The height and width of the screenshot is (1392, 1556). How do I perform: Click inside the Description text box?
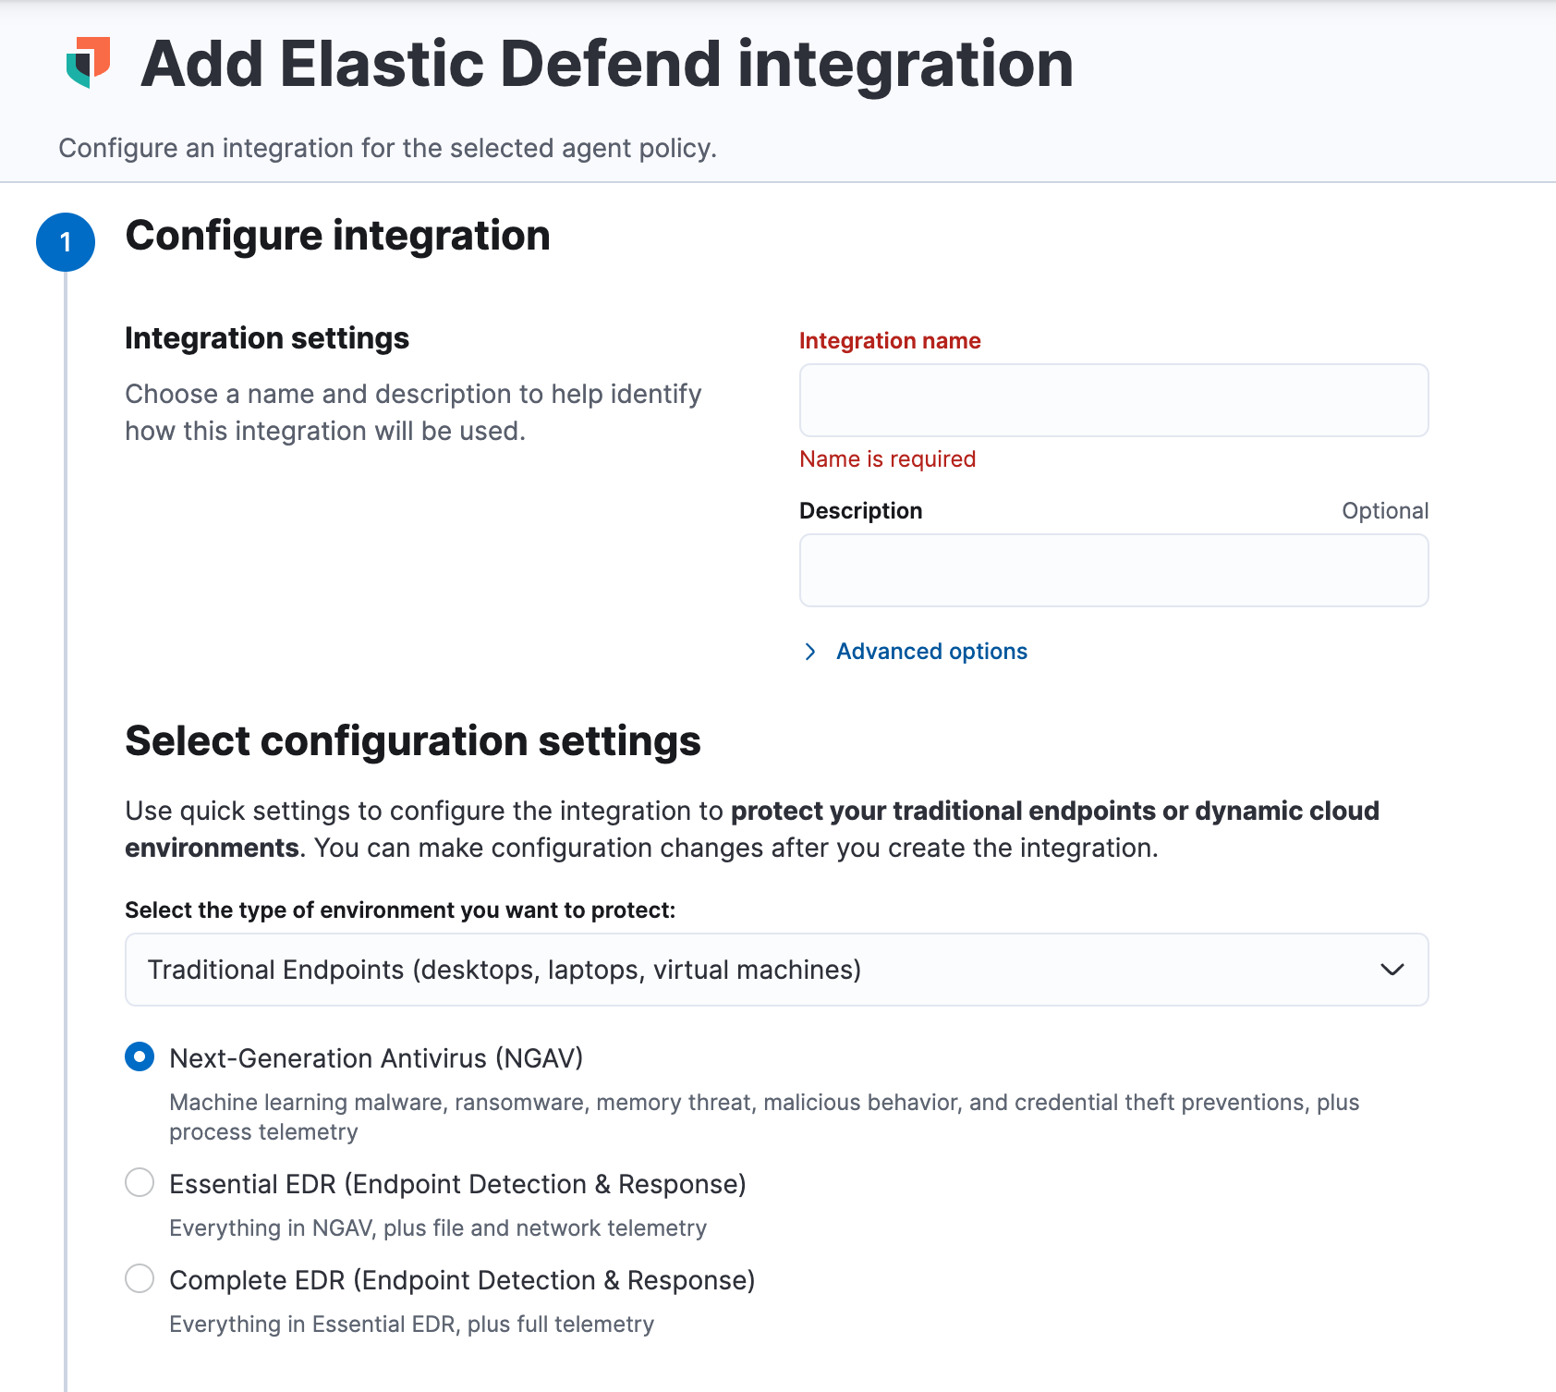[x=1113, y=569]
